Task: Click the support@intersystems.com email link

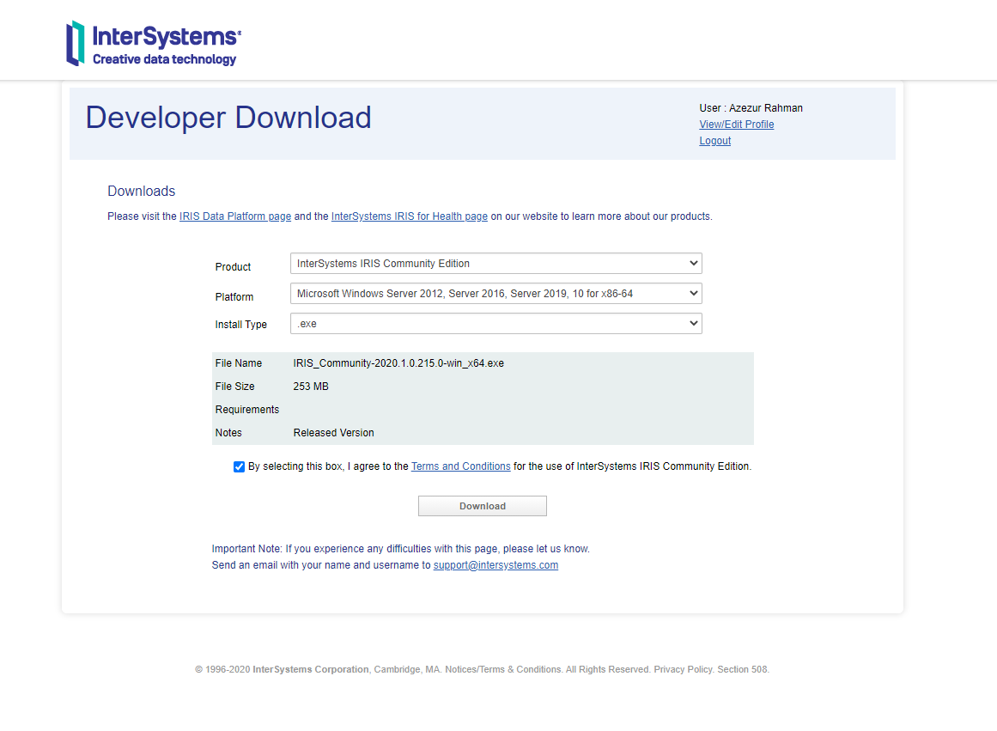Action: click(x=496, y=565)
